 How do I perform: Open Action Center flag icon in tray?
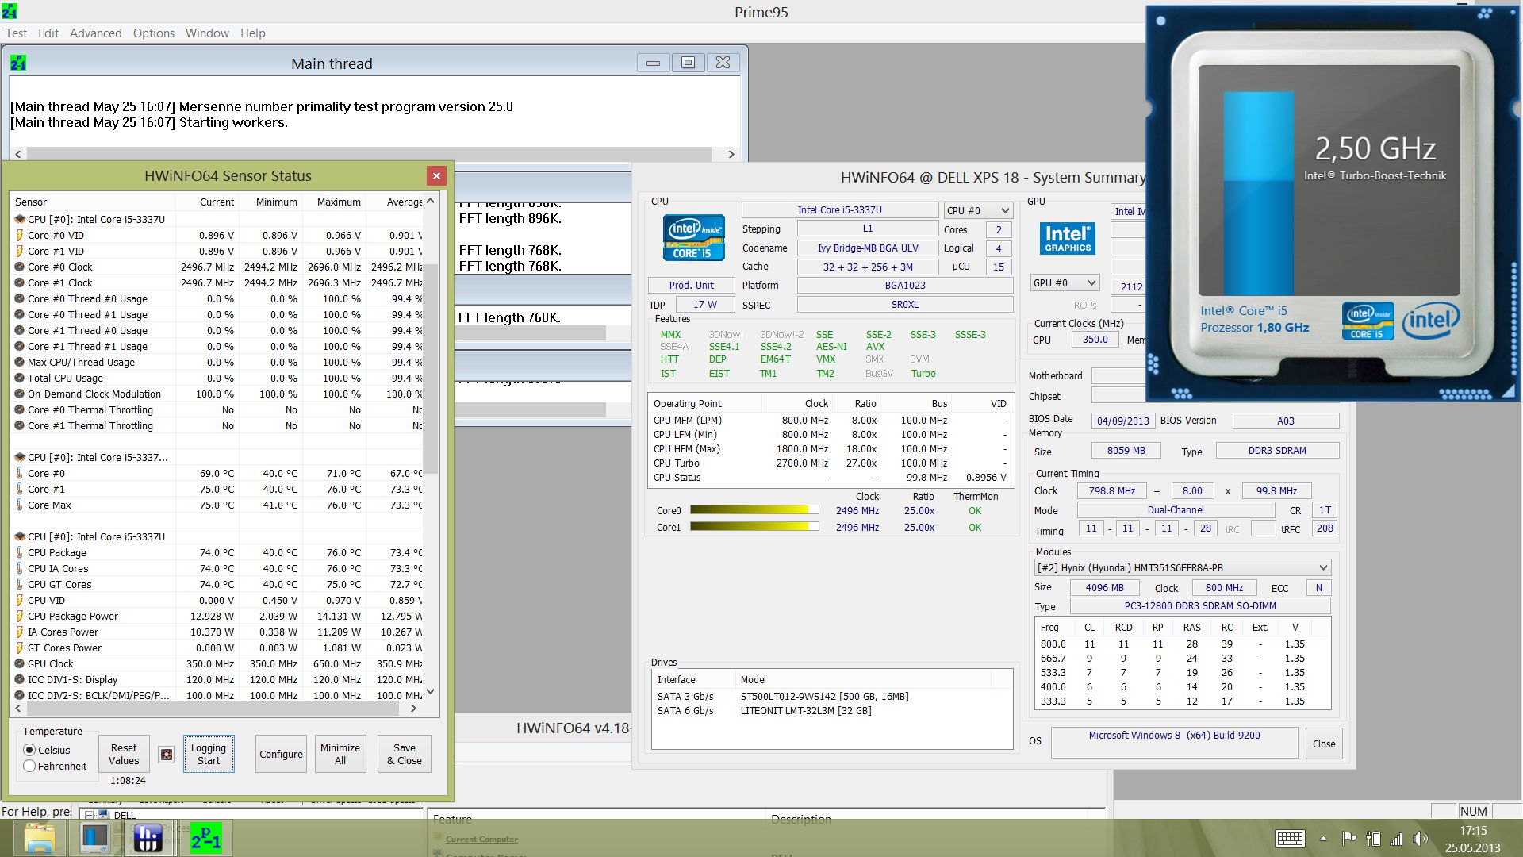pyautogui.click(x=1348, y=839)
